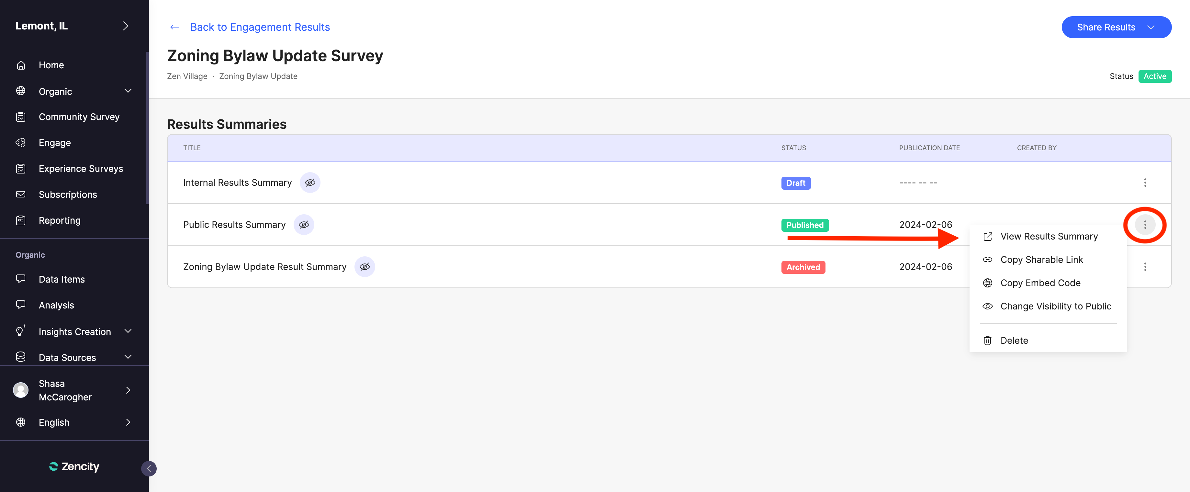Click the Zencity logo
This screenshot has height=492, width=1190.
pos(74,467)
